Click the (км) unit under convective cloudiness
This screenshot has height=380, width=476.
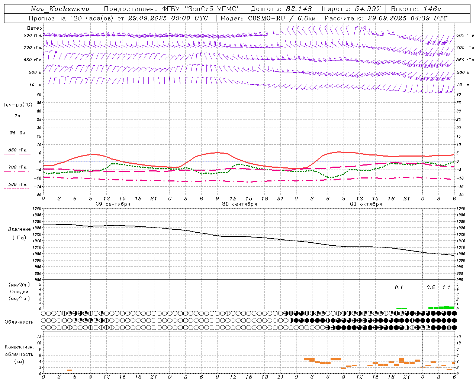(x=19, y=361)
